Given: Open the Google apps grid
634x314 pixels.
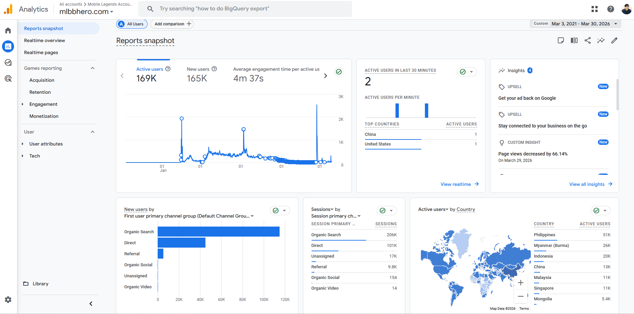Looking at the screenshot, I should tap(595, 9).
